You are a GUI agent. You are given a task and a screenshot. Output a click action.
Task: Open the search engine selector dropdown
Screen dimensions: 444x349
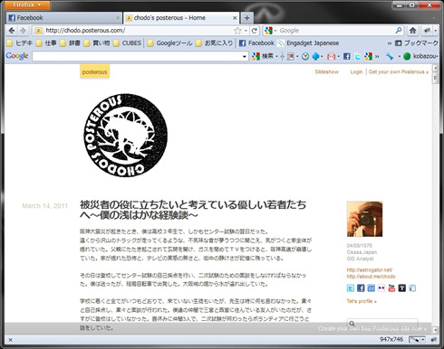pyautogui.click(x=270, y=31)
